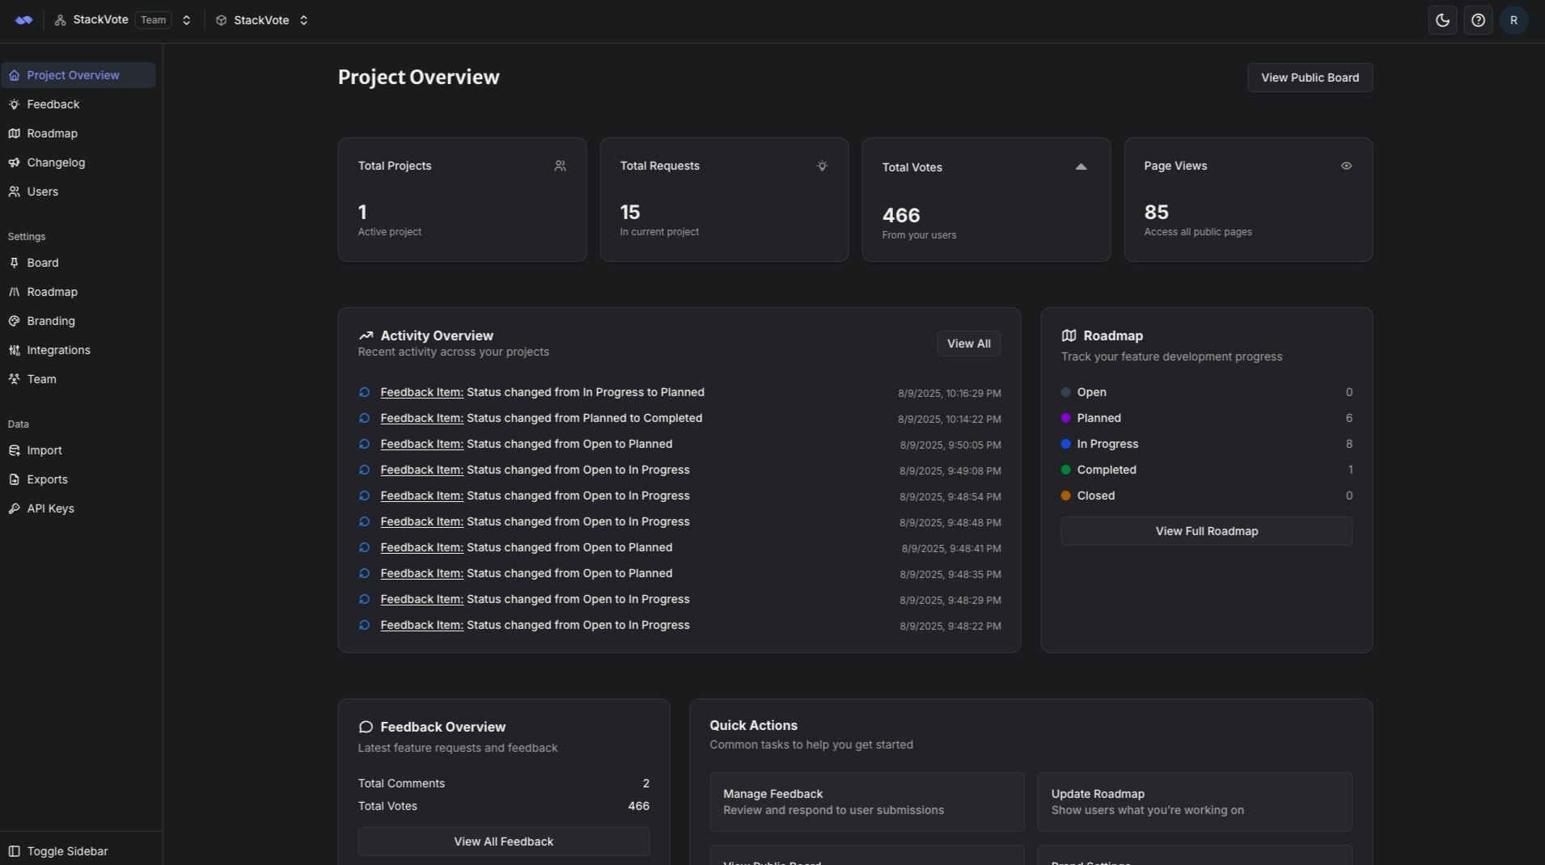The width and height of the screenshot is (1545, 865).
Task: Open the first Feedback Item link
Action: pos(421,392)
